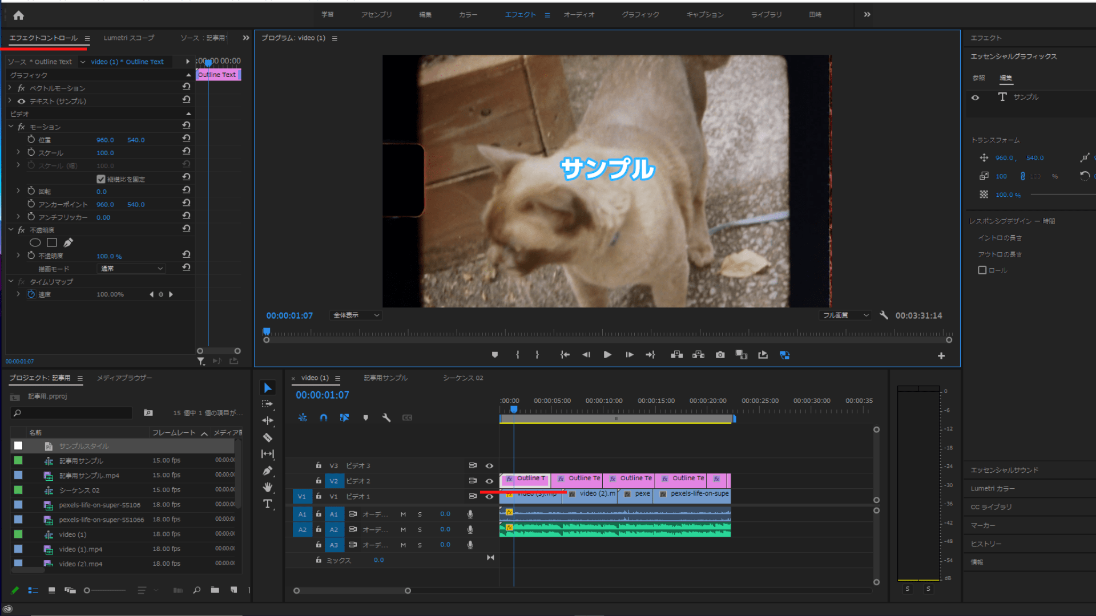Click the Export Frame camera icon
The width and height of the screenshot is (1096, 616).
(x=720, y=355)
